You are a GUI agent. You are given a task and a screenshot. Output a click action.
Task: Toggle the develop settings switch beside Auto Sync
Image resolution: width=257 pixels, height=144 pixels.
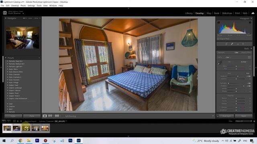[218, 116]
